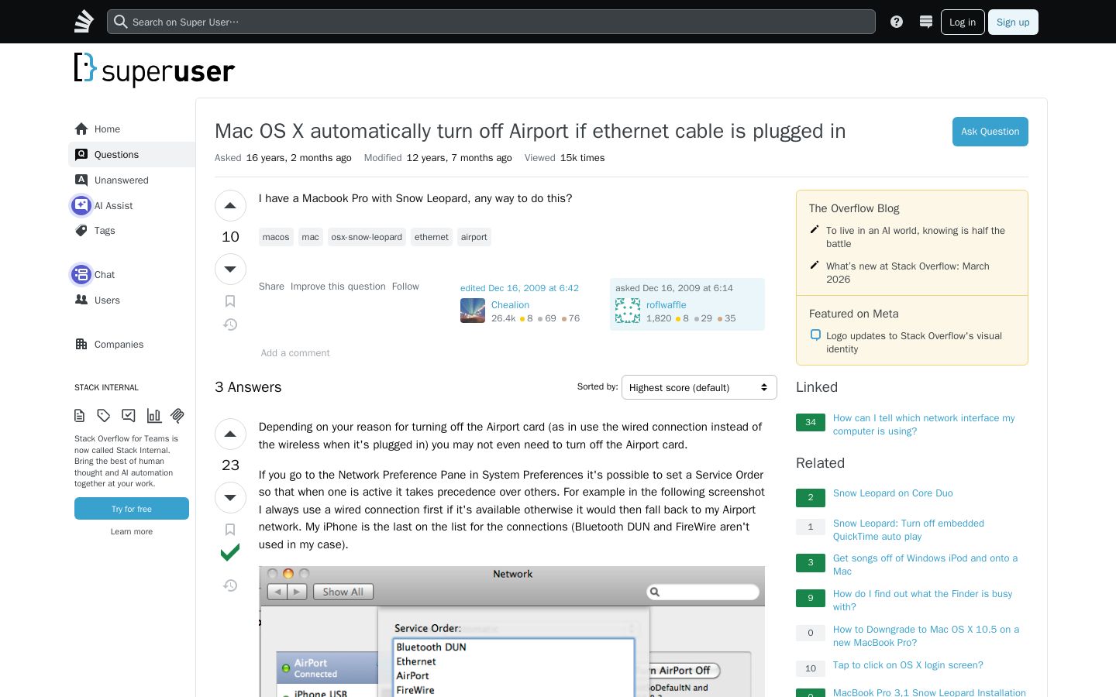Screen dimensions: 1116x697
Task: Click the Users icon in sidebar
Action: click(x=81, y=300)
